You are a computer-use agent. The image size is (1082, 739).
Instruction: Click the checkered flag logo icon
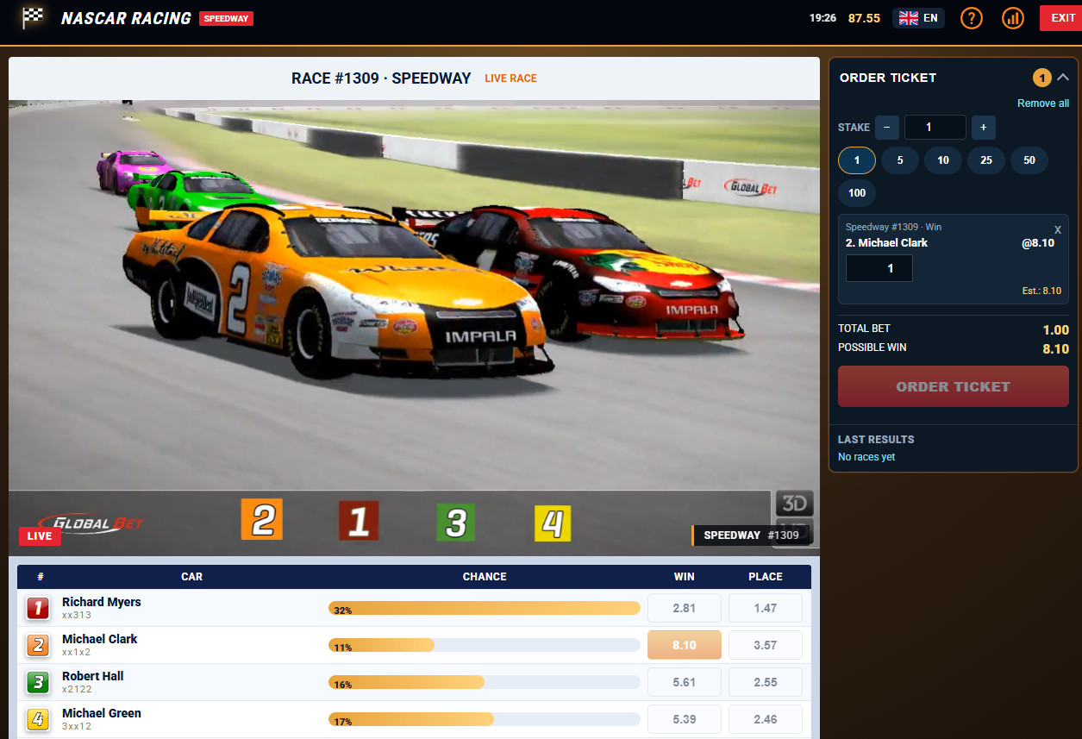tap(33, 17)
